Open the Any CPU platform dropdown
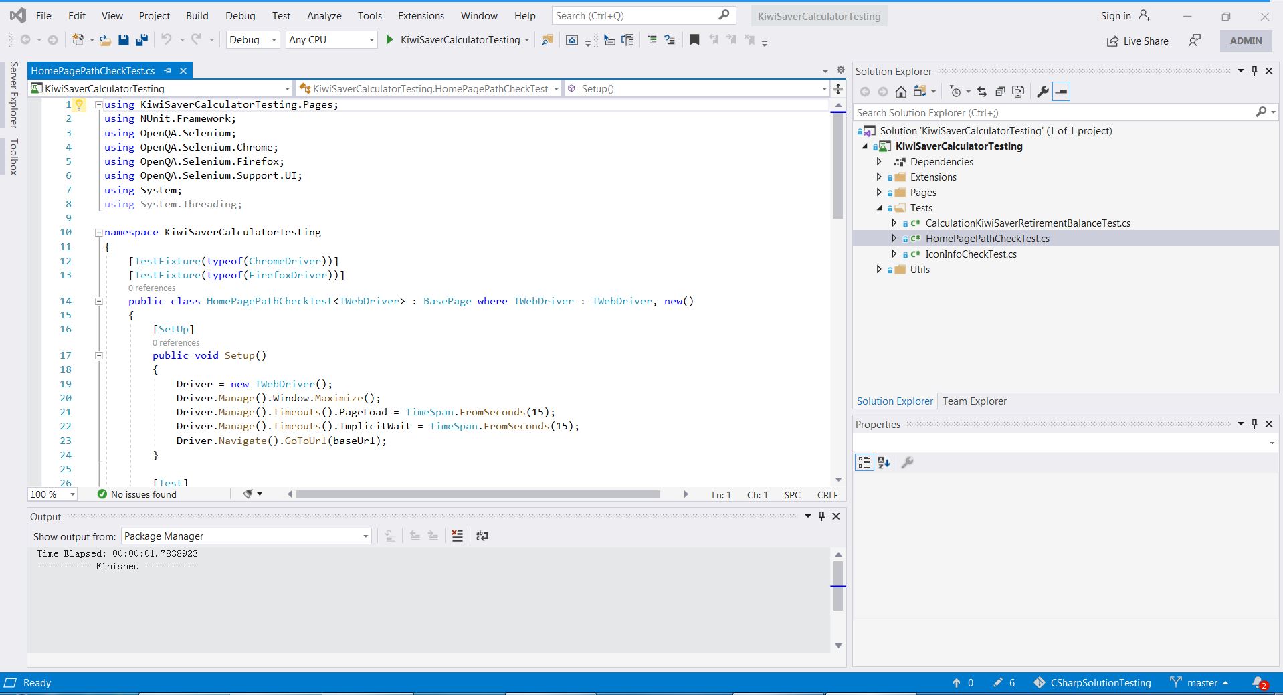1283x695 pixels. point(331,40)
